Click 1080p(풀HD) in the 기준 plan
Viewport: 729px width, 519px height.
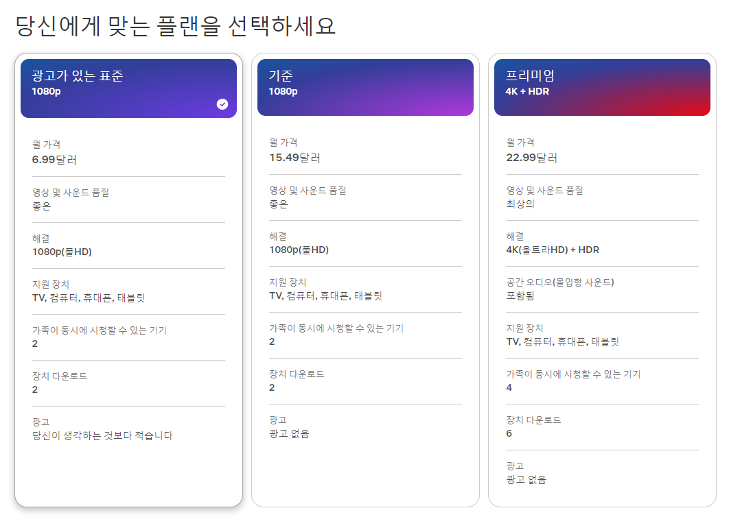[299, 250]
